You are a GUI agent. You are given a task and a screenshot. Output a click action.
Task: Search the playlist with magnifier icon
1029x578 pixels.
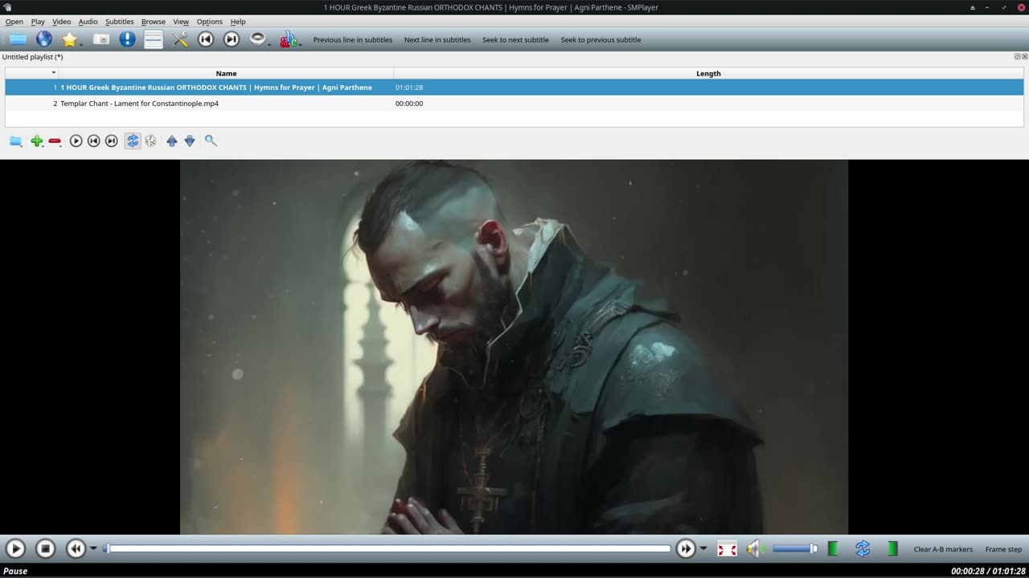coord(211,141)
